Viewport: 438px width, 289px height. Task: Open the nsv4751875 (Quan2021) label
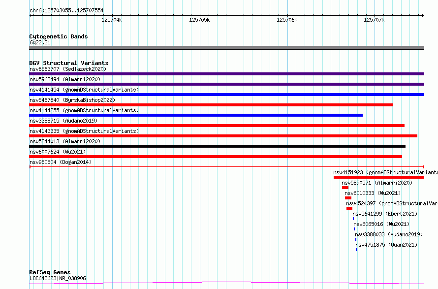tap(386, 245)
